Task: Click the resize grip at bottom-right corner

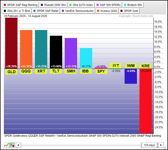Action: [165, 147]
